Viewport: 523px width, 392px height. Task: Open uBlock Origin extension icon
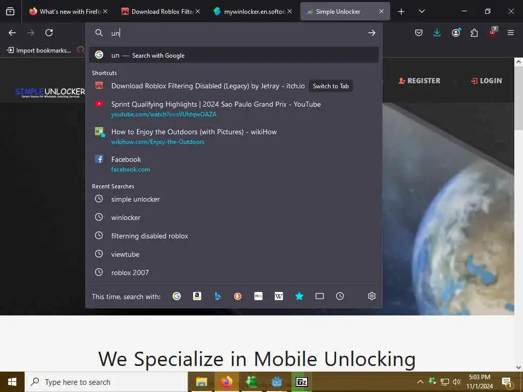[493, 32]
